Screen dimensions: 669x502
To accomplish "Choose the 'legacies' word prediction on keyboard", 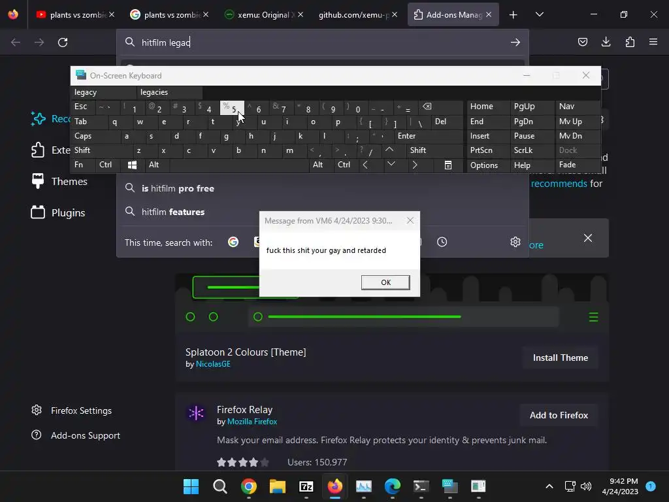I will click(169, 92).
